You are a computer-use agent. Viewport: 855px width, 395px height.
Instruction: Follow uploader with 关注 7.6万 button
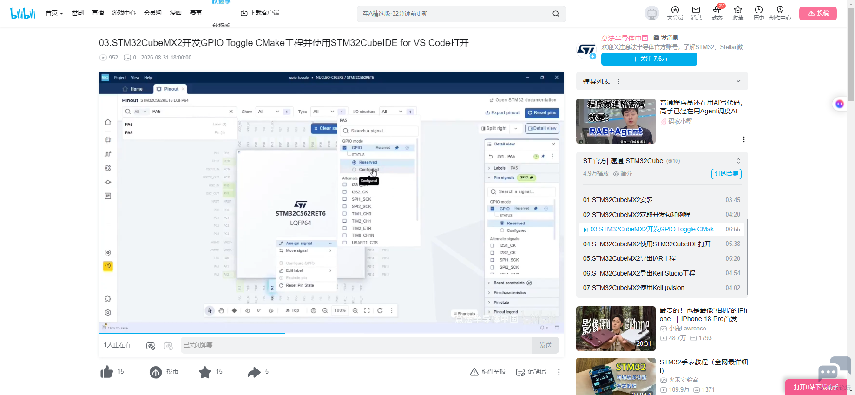tap(649, 59)
